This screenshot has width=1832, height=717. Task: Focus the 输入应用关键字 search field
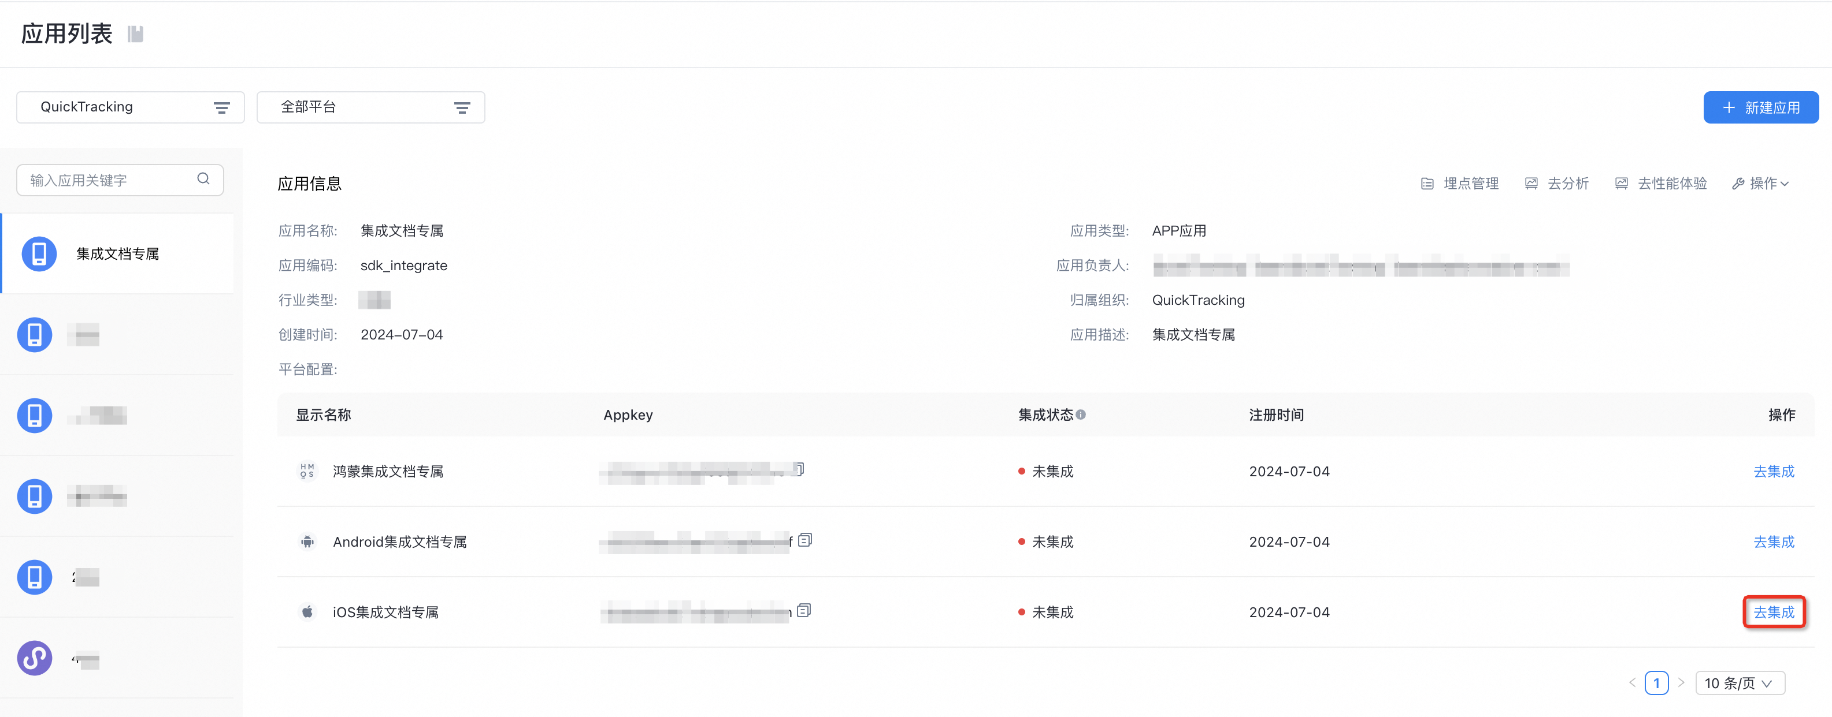pos(120,181)
